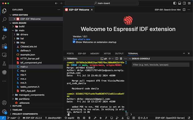Click main-board command center search box
The image size is (193, 120).
[x=102, y=3]
